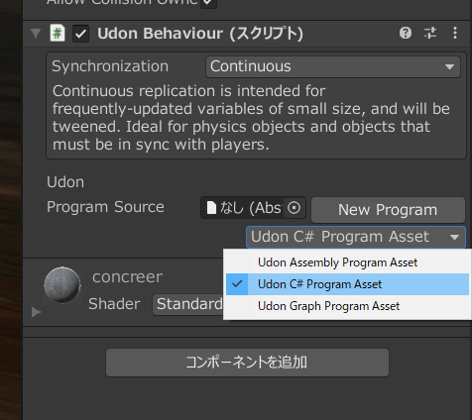Toggle Allow Collision Ownership checkbox
Screen dimensions: 472x420
coord(208,3)
